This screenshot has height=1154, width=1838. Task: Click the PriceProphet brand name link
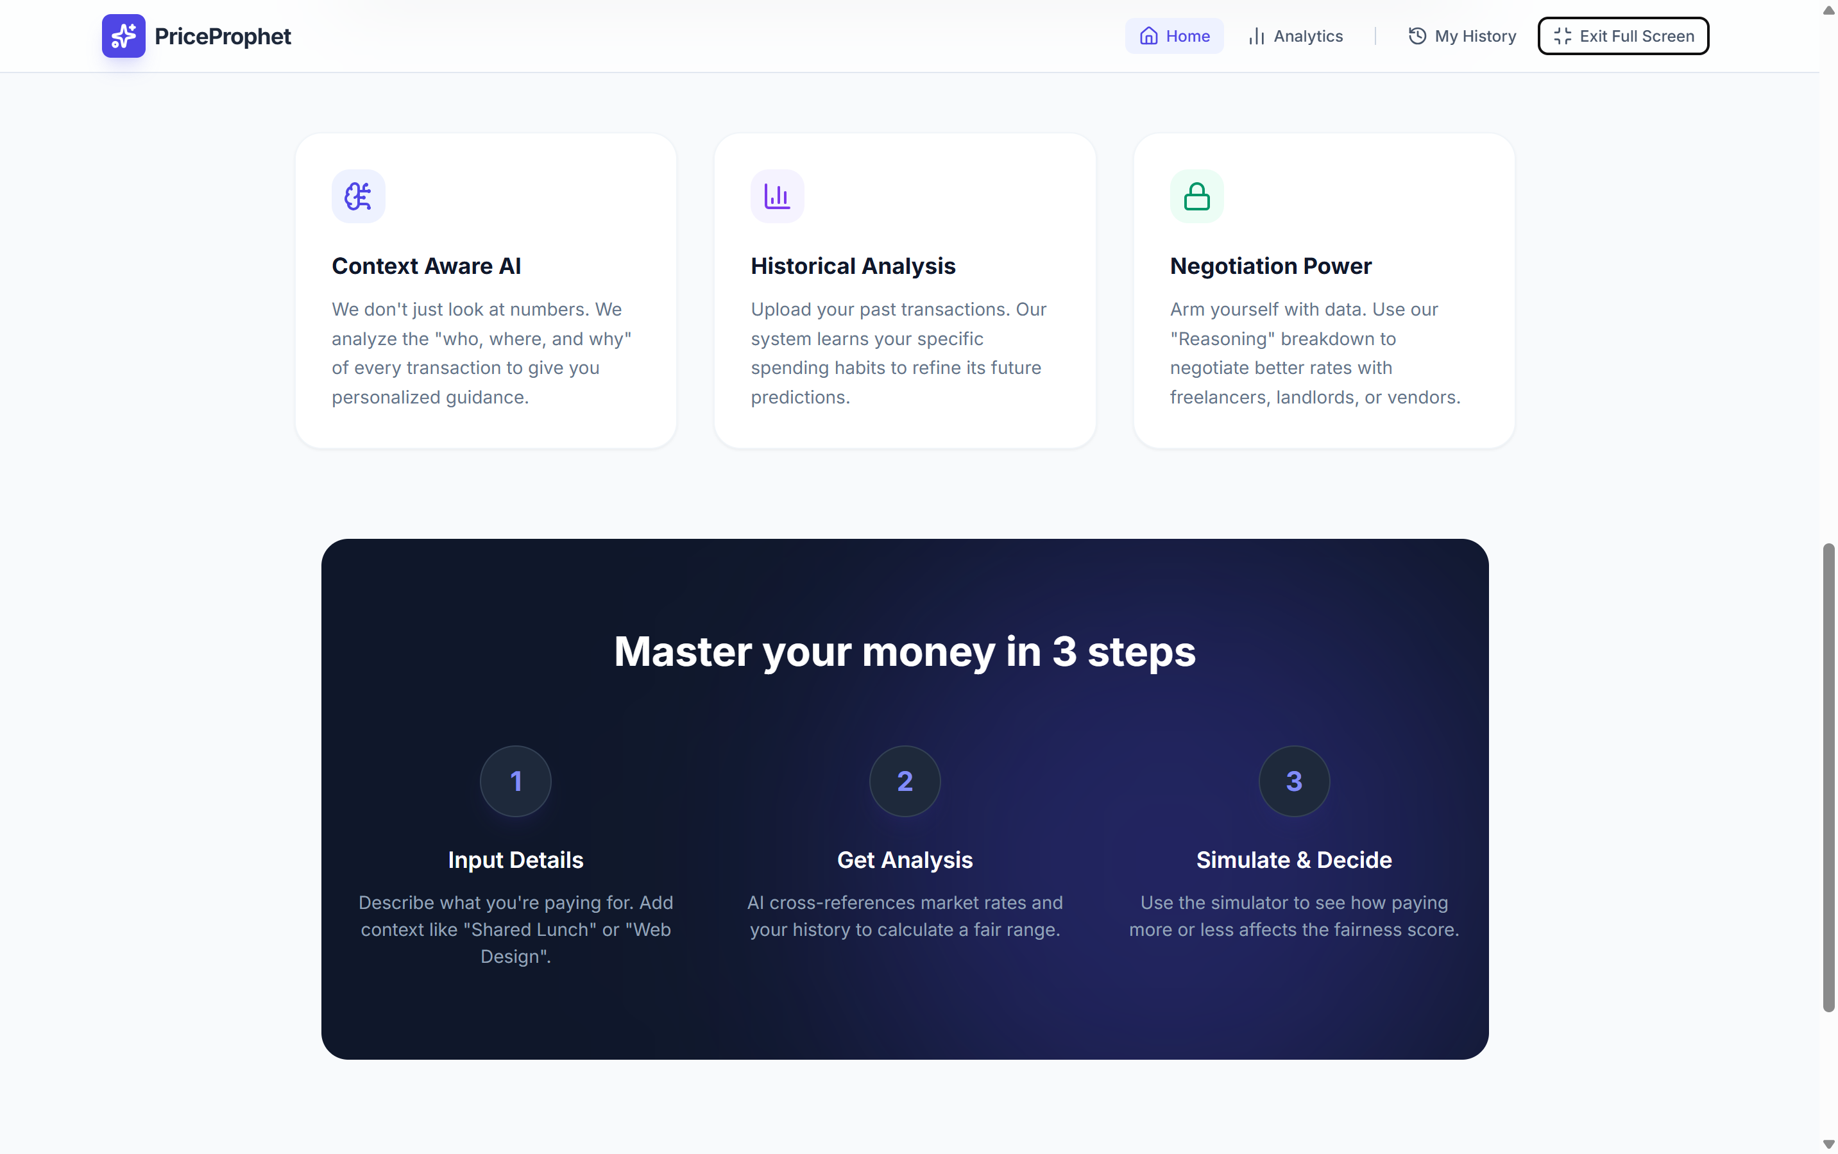click(222, 36)
